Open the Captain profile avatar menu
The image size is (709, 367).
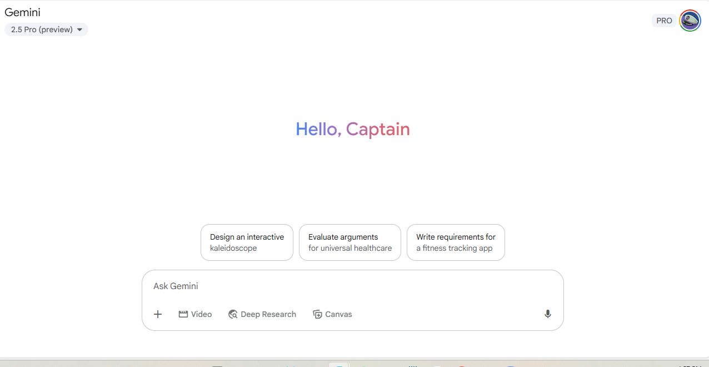pos(690,21)
